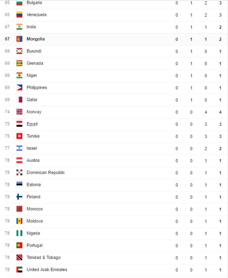Screen dimensions: 228x278
Task: Open the Egypt country link
Action: coord(32,124)
